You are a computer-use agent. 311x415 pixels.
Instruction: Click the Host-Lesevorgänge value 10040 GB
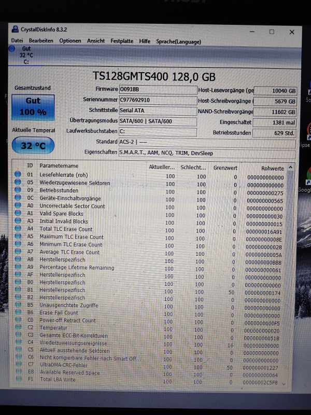coord(275,91)
